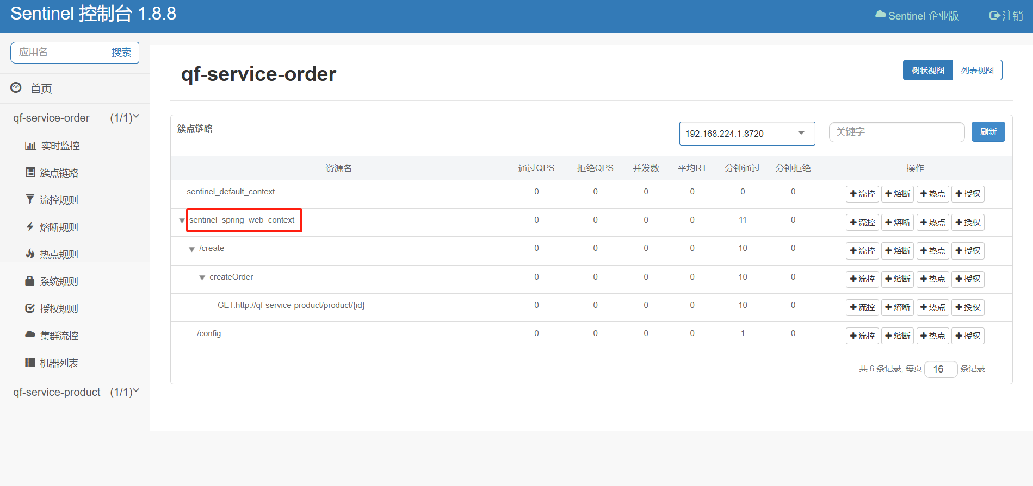The height and width of the screenshot is (486, 1033).
Task: Open 系统规则 menu item
Action: [x=59, y=281]
